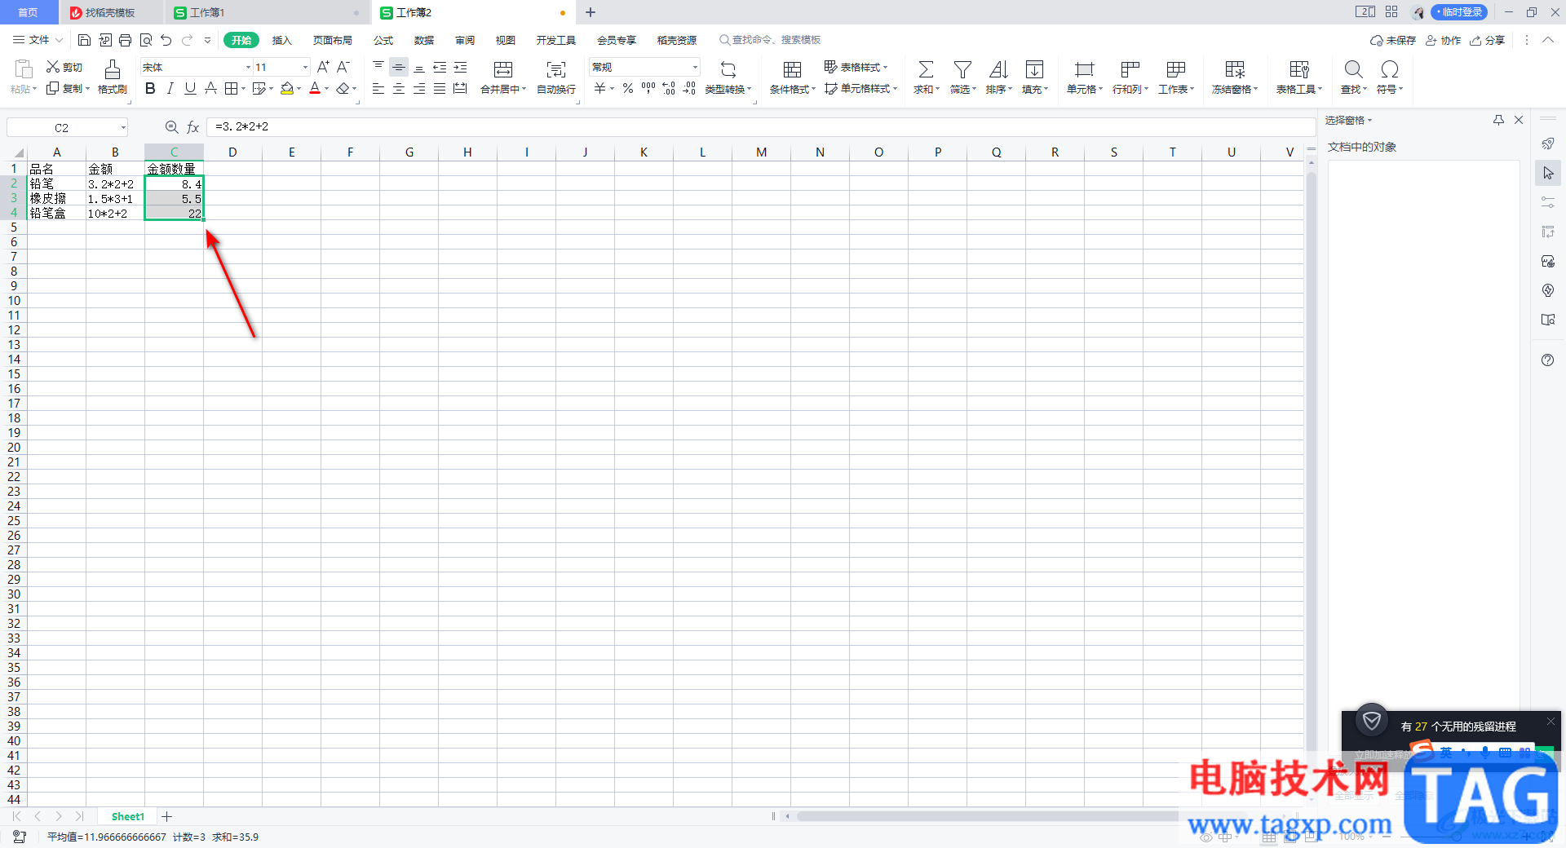Expand the Name Box dropdown arrow
The height and width of the screenshot is (848, 1566).
tap(123, 127)
